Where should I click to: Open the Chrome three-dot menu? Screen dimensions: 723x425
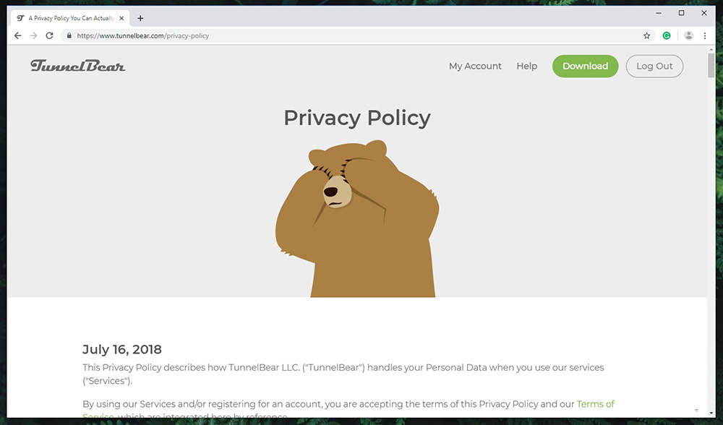[704, 35]
